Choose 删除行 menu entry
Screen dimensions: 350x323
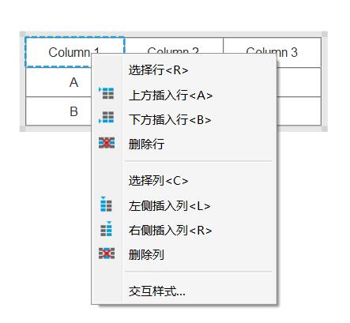point(184,144)
